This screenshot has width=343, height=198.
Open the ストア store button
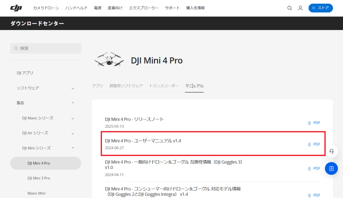(x=321, y=8)
